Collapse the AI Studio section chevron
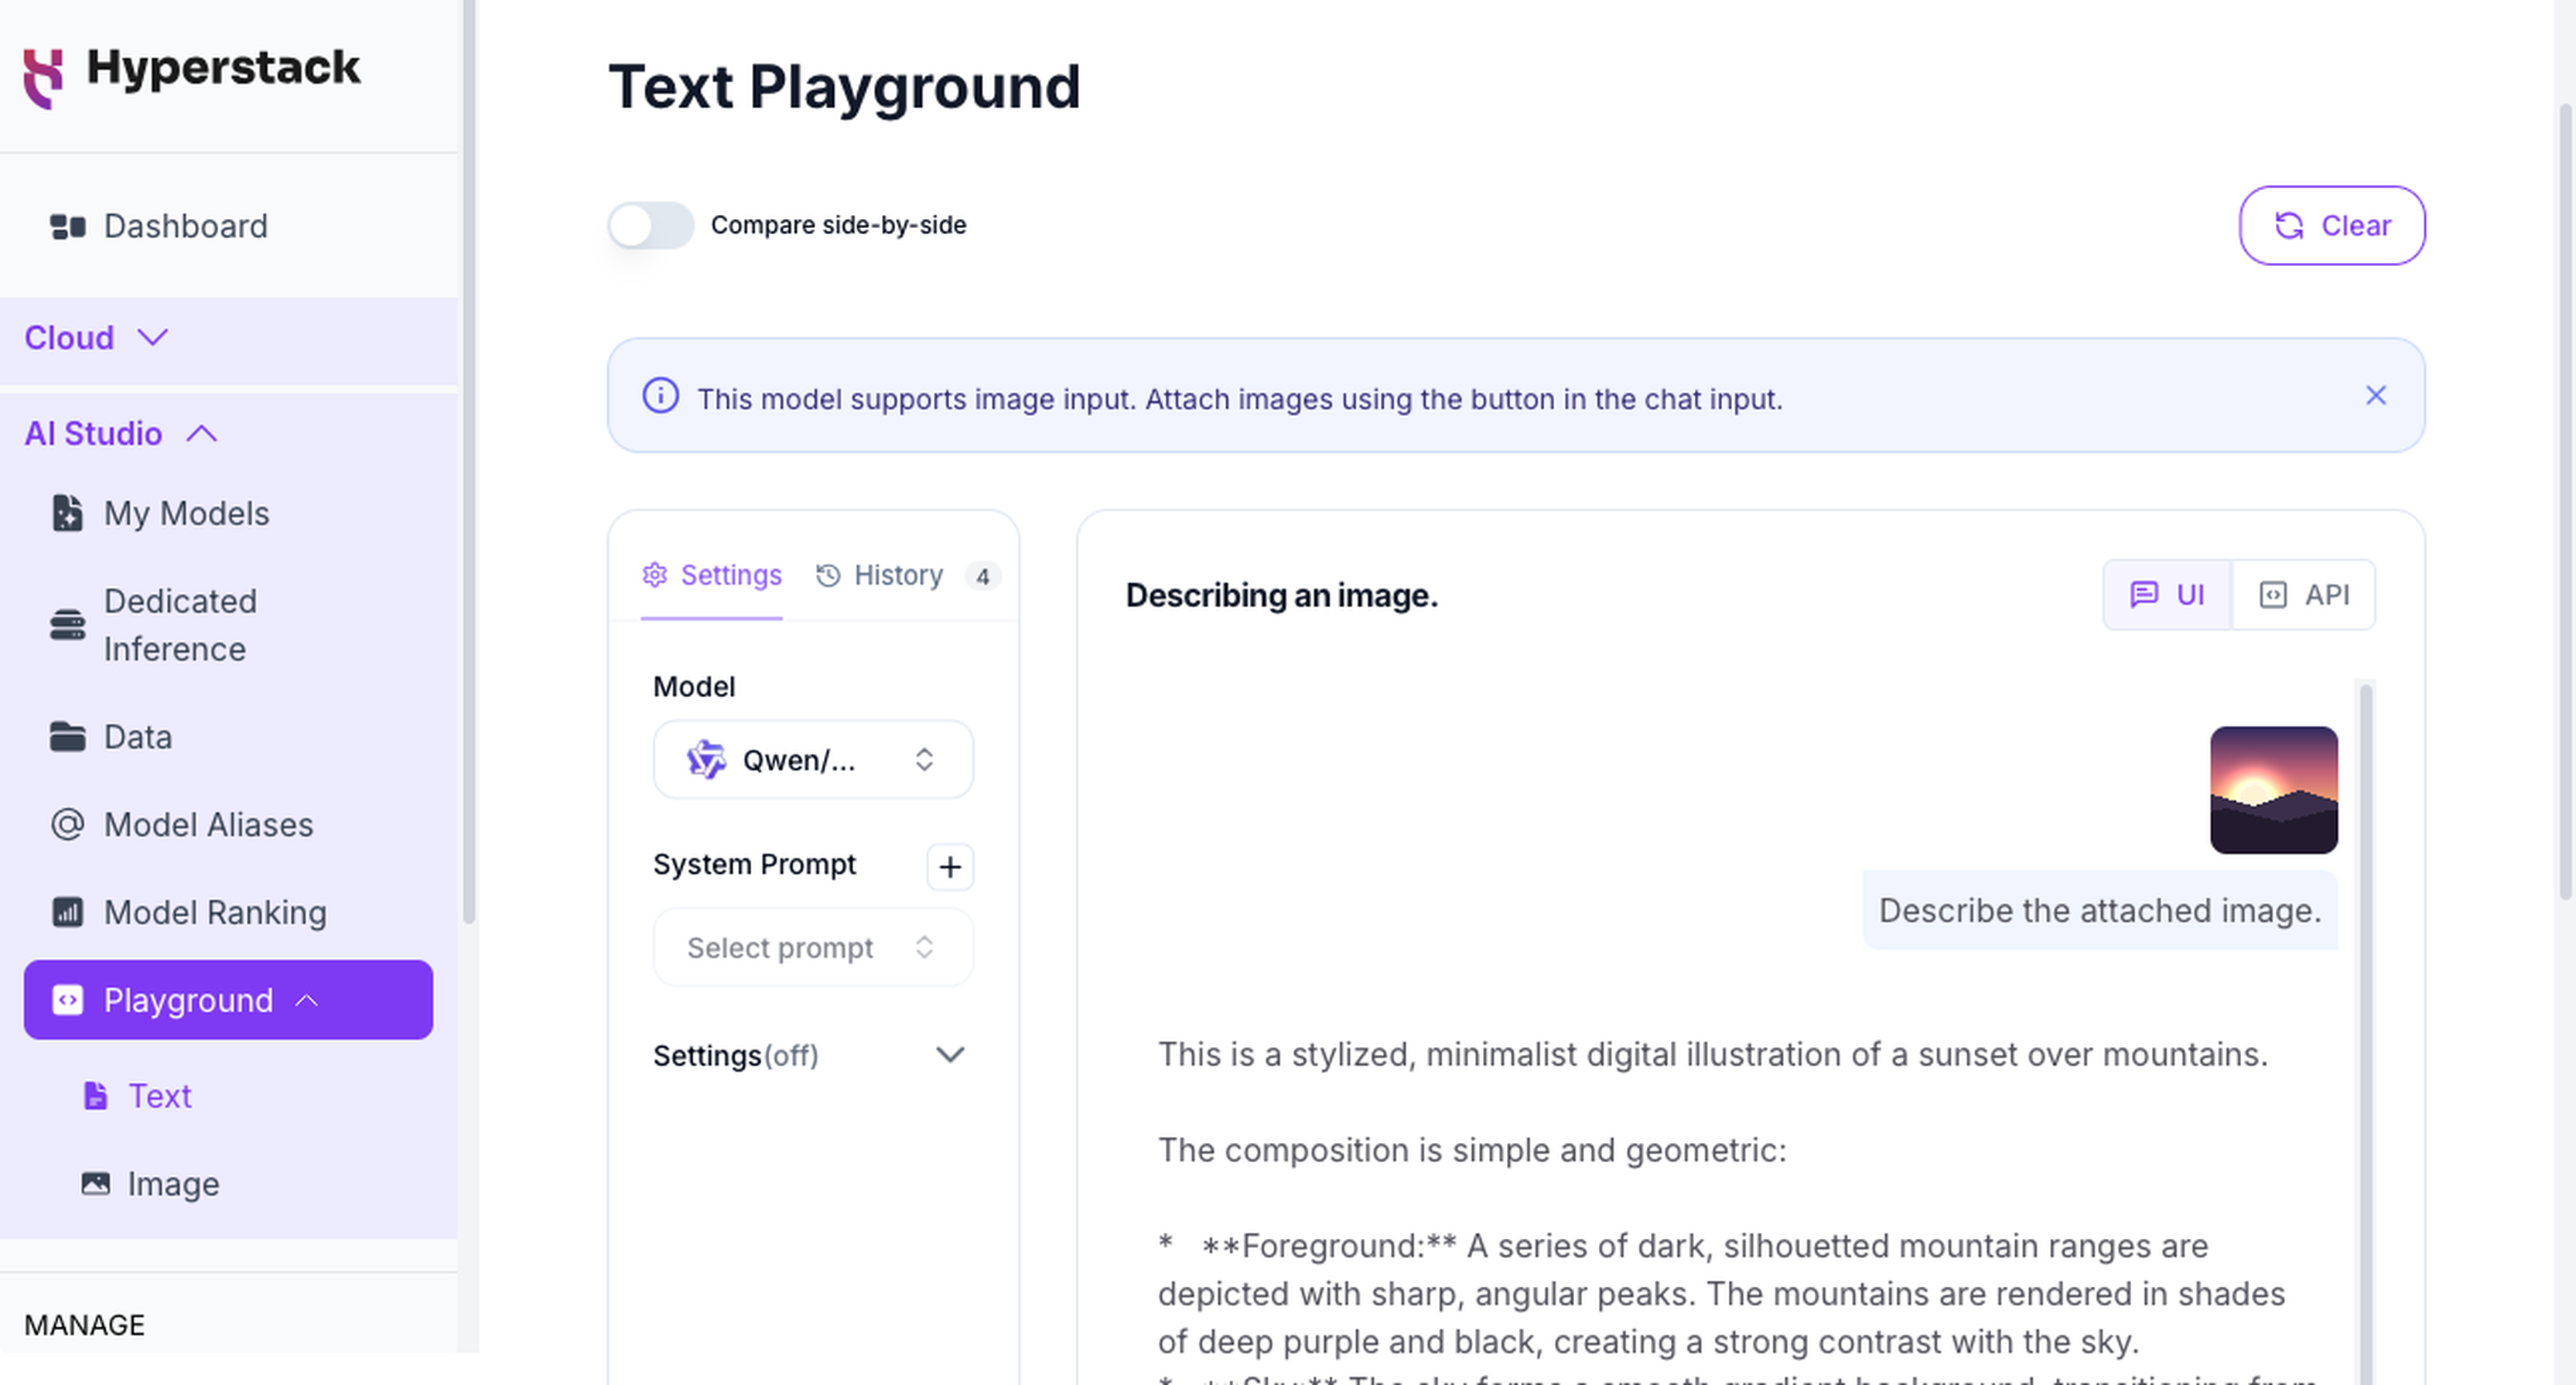 point(202,433)
